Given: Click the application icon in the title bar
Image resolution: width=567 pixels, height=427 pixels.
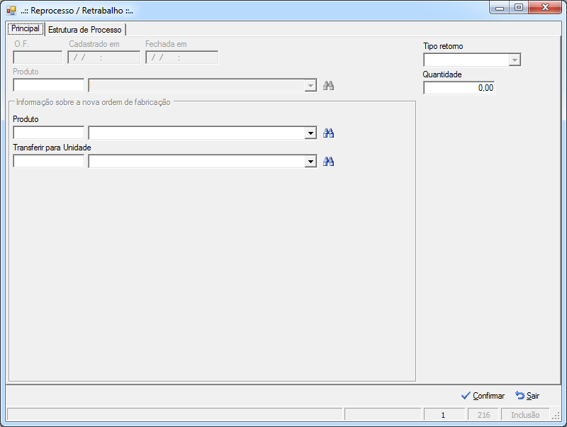Looking at the screenshot, I should (x=11, y=11).
